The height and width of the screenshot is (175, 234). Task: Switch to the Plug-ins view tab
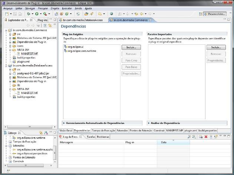42,20
